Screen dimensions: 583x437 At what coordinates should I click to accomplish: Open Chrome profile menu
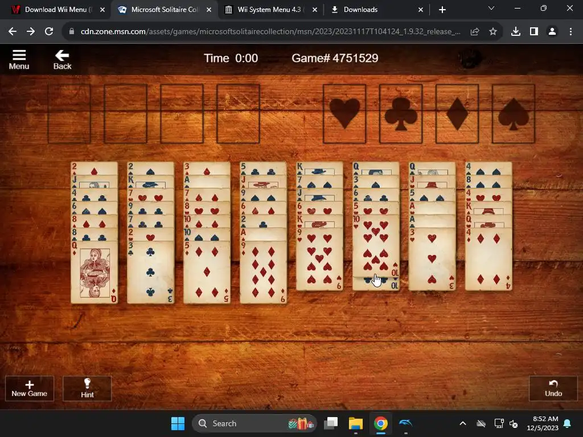[x=552, y=32]
